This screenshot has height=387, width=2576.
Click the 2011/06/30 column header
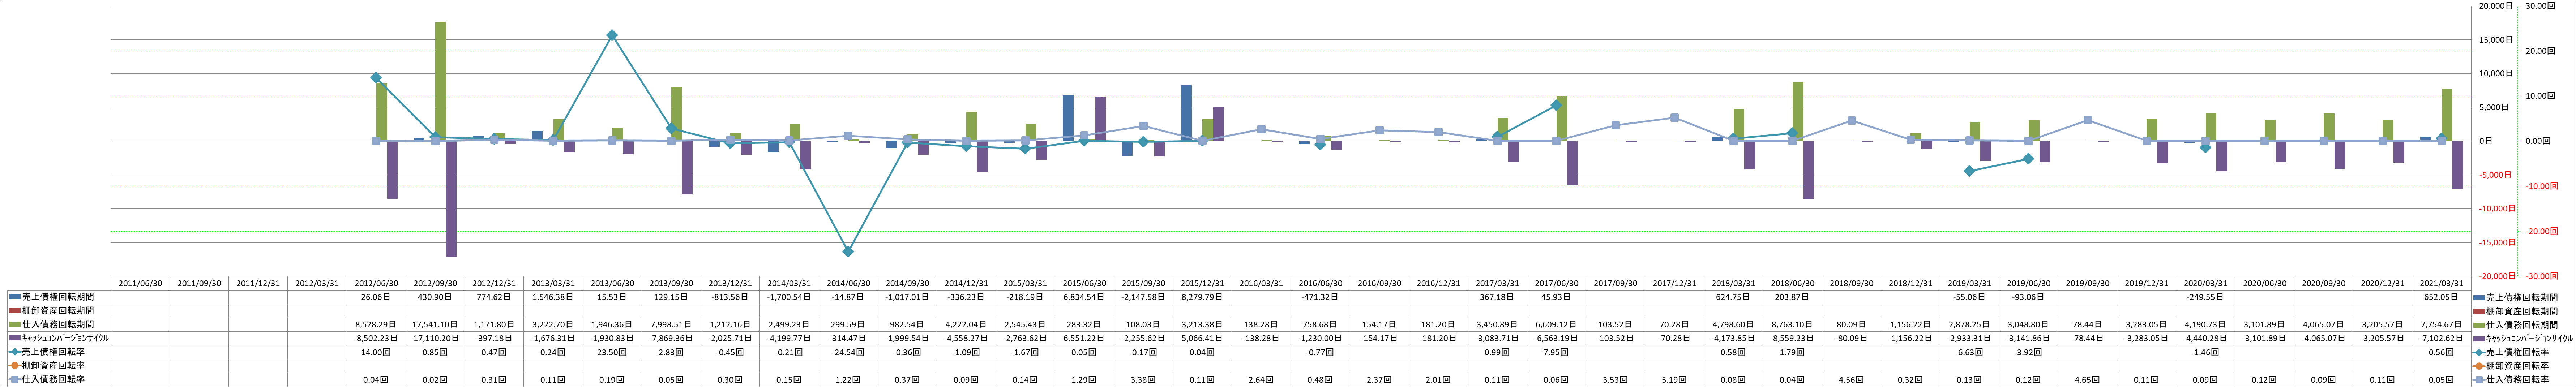click(140, 283)
